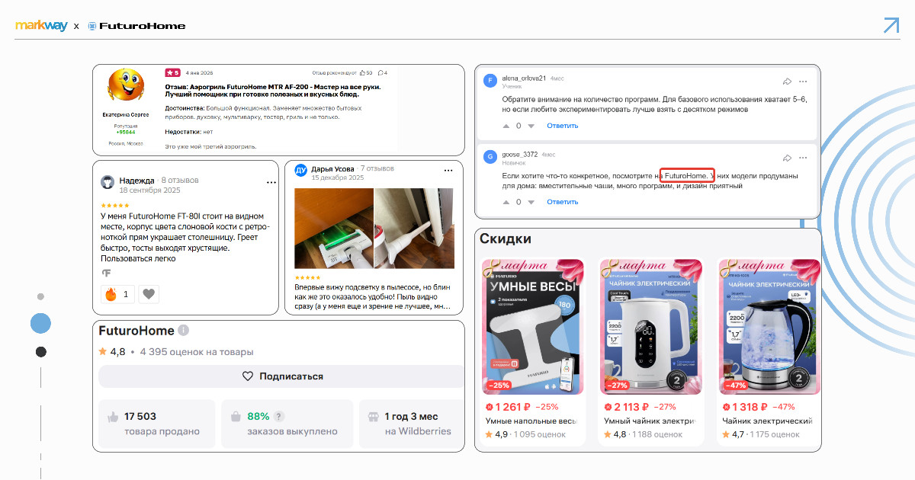Upvote the alena_orlova21 comment

tap(506, 126)
